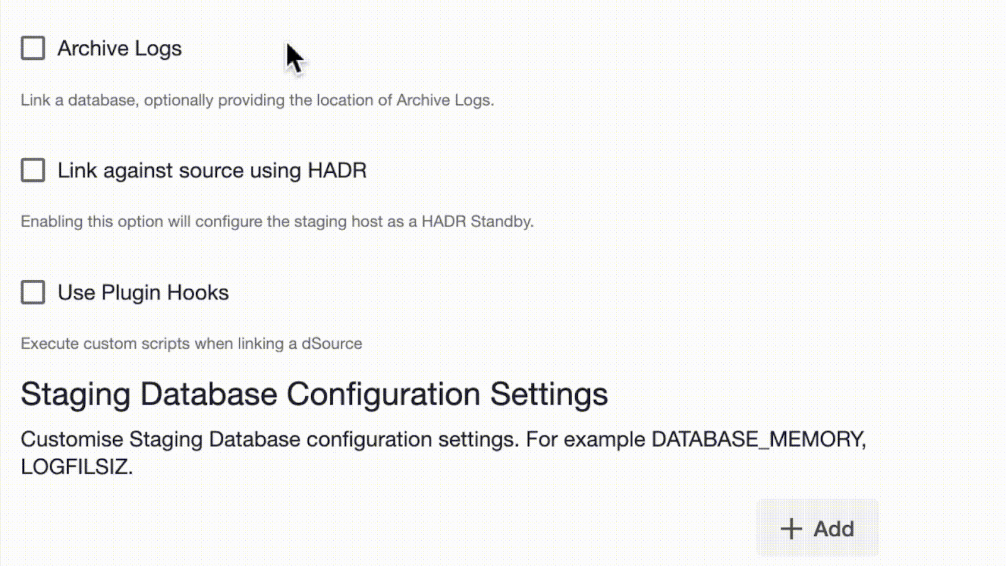The image size is (1006, 566).
Task: Click the DATABASE_MEMORY example text
Action: (758, 439)
